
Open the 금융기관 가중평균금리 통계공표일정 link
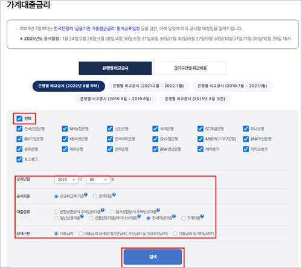(97, 28)
